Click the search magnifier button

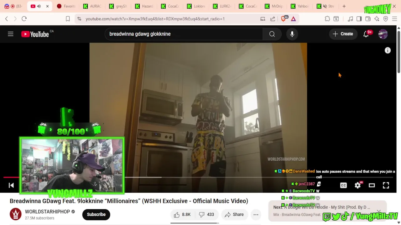pyautogui.click(x=272, y=34)
